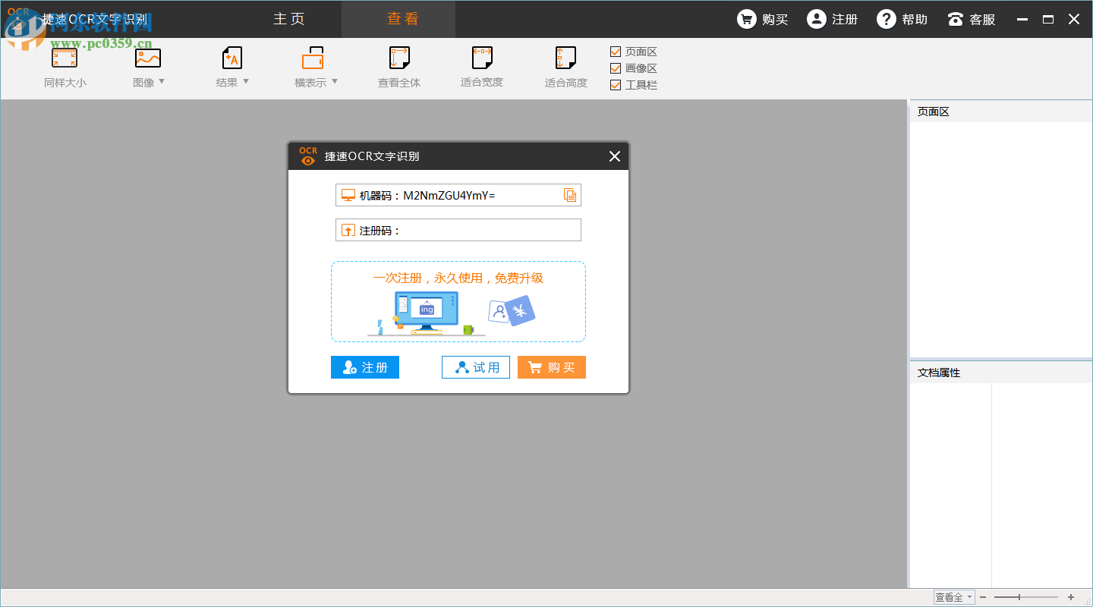1093x607 pixels.
Task: Select the 适合宽度 fit-width tool
Action: pos(482,68)
